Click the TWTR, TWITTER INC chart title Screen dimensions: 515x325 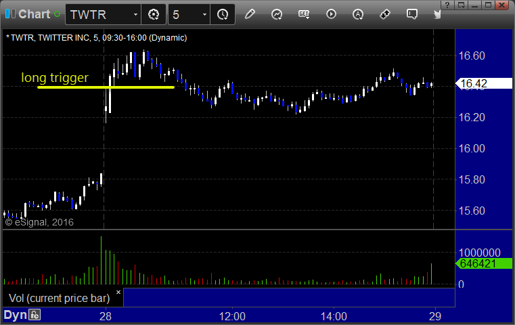96,38
